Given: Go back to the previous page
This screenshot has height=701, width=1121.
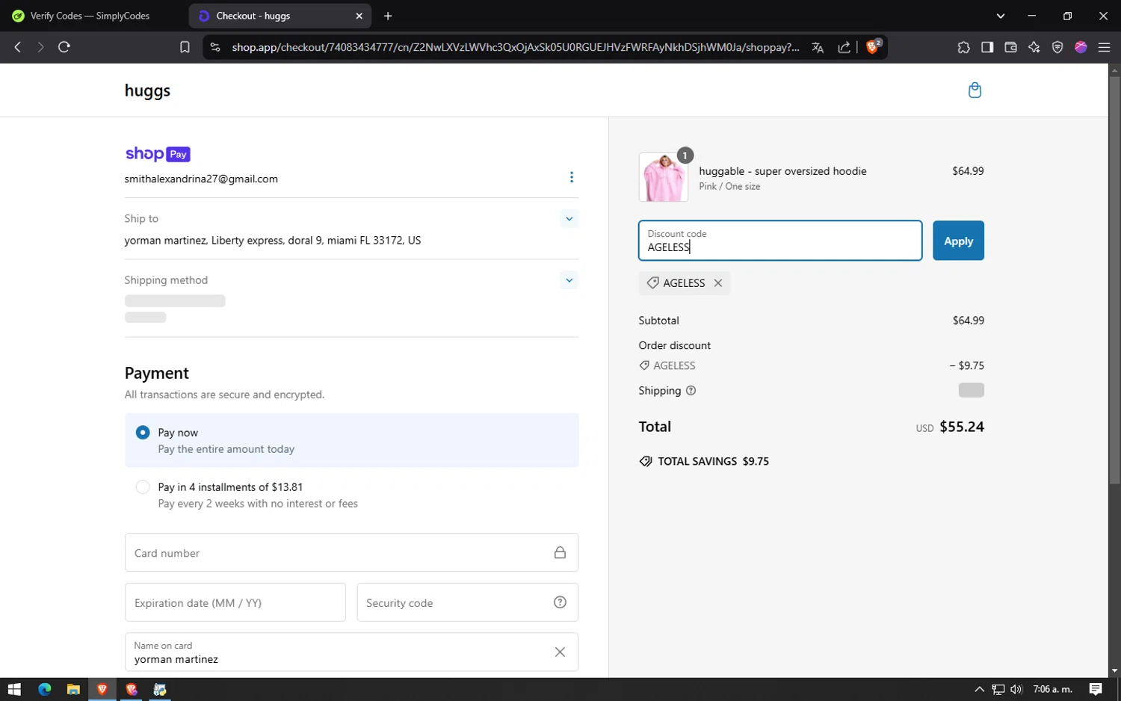Looking at the screenshot, I should (x=18, y=47).
